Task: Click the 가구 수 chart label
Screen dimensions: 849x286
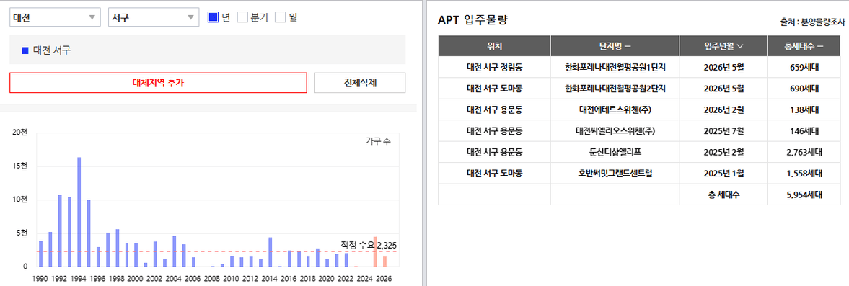Action: pyautogui.click(x=378, y=142)
